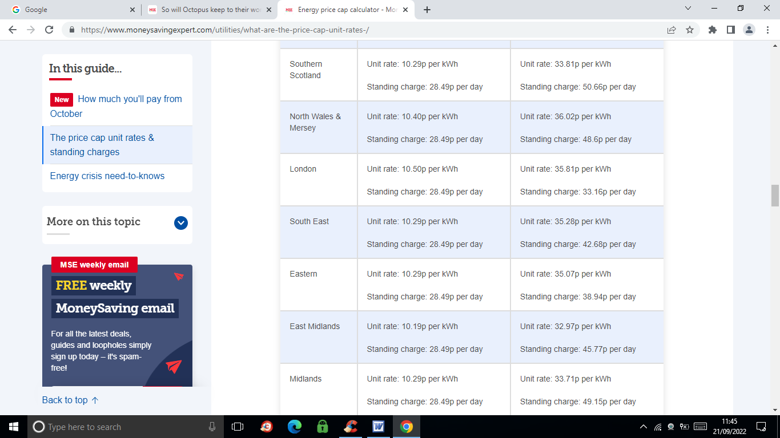Go back to previous page
The image size is (780, 438).
tap(13, 30)
